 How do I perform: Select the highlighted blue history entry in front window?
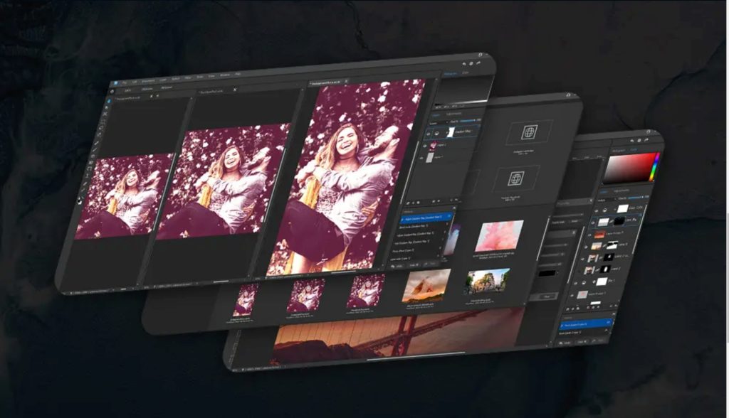424,218
